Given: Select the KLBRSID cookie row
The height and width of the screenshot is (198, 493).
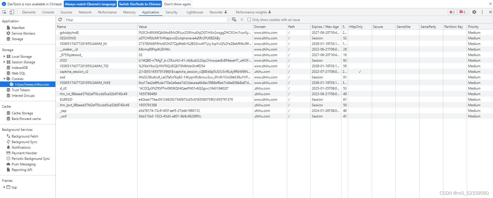Looking at the screenshot, I should click(x=274, y=99).
